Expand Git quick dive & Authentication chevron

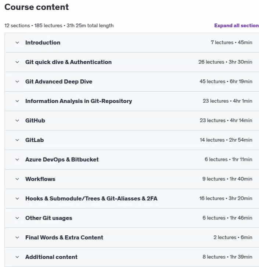tap(17, 62)
